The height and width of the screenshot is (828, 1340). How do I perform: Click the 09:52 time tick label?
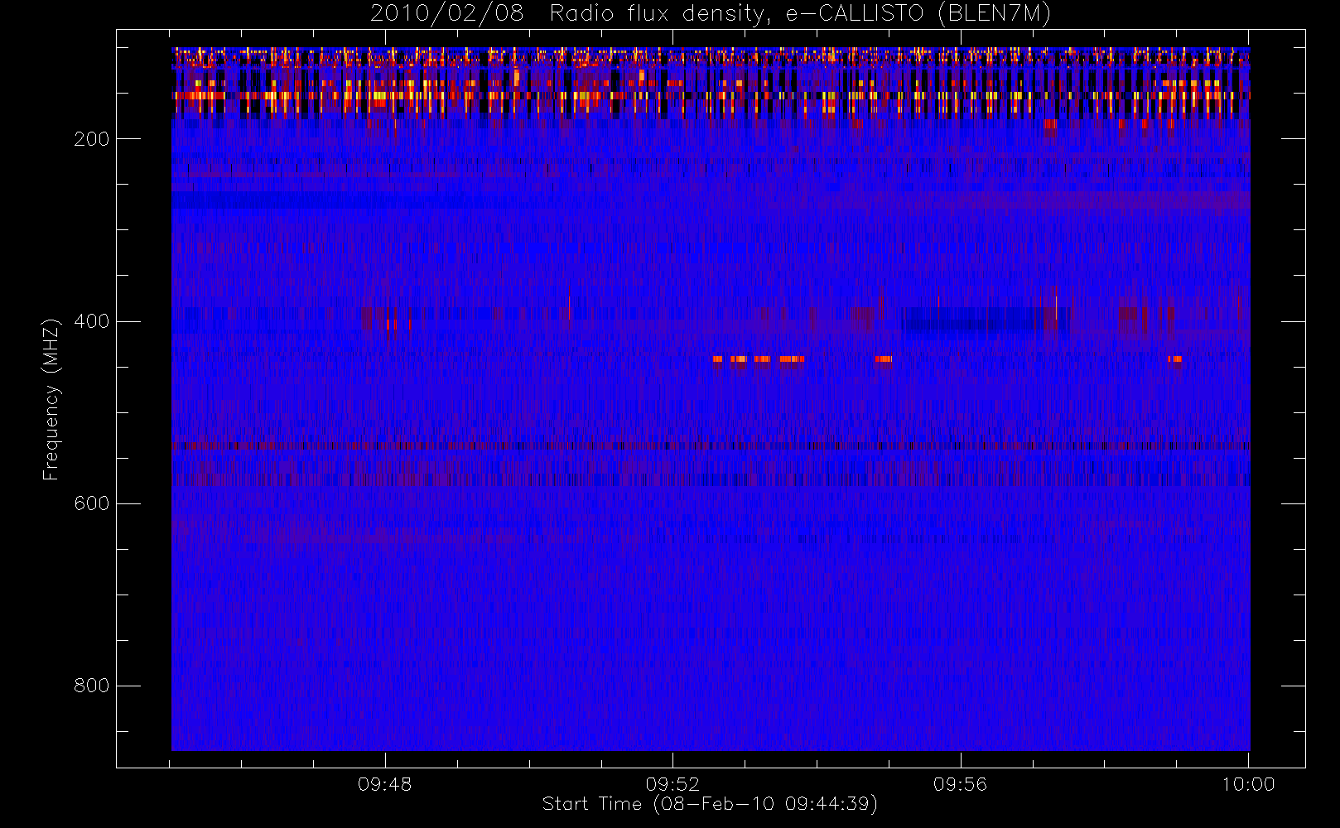coord(672,784)
